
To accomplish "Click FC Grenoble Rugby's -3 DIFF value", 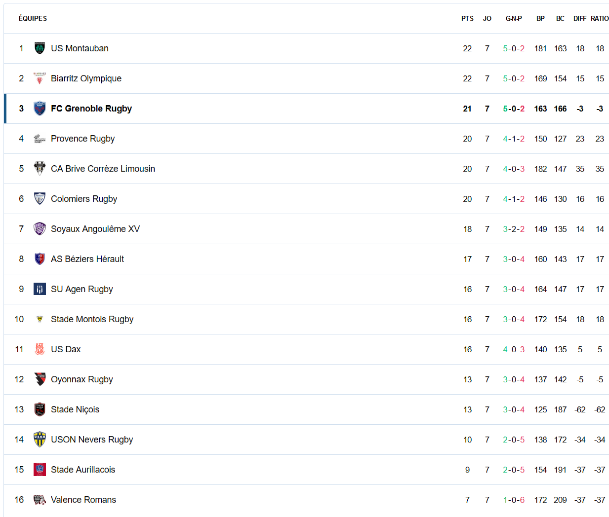I will coord(580,109).
